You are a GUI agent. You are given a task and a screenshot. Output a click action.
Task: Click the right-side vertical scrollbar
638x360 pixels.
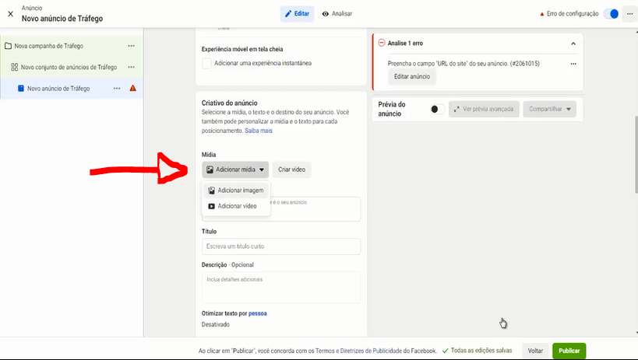pyautogui.click(x=636, y=155)
